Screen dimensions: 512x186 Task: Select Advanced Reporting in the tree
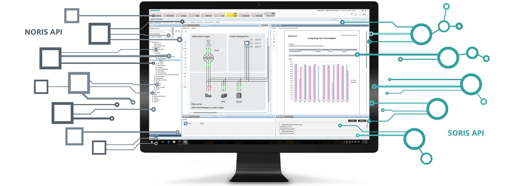click(x=159, y=46)
